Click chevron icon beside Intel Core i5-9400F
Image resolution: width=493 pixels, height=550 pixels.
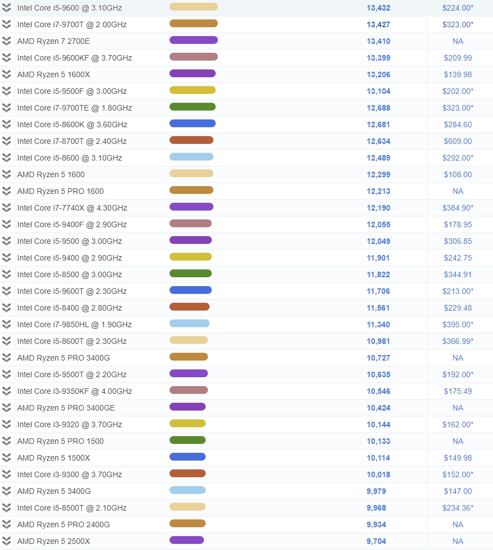click(x=7, y=224)
